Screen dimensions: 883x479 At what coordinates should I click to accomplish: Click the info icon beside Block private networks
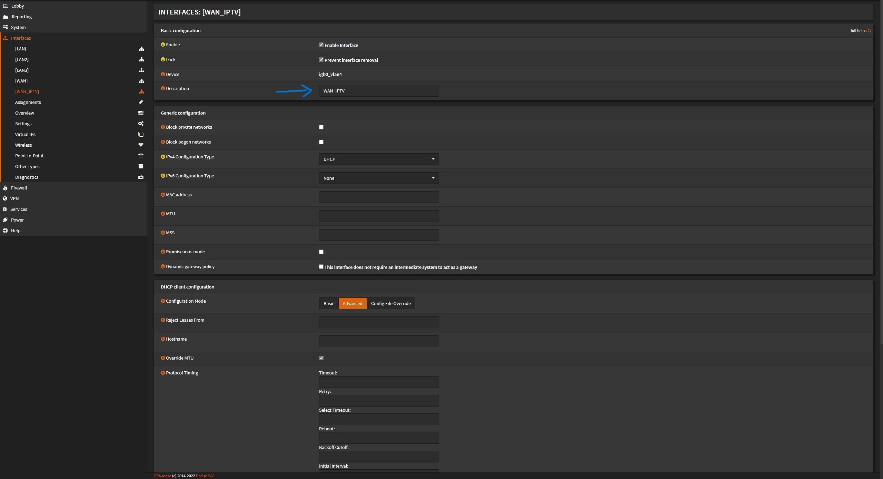point(163,127)
